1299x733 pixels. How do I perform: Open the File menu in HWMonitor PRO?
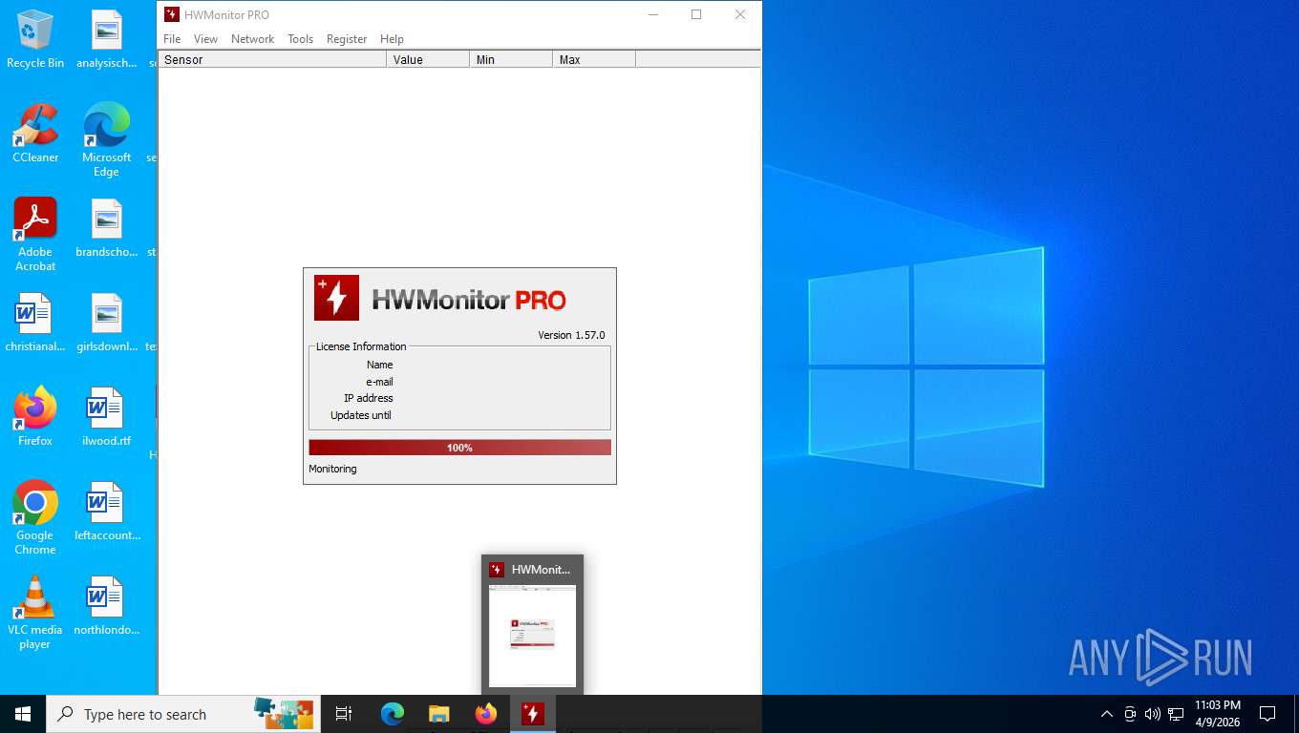point(172,39)
